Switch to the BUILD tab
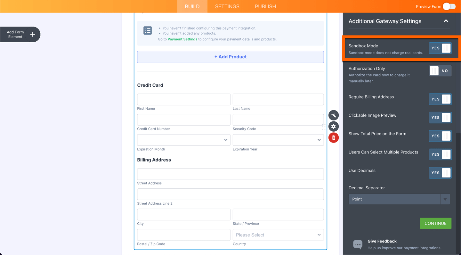 (x=192, y=6)
